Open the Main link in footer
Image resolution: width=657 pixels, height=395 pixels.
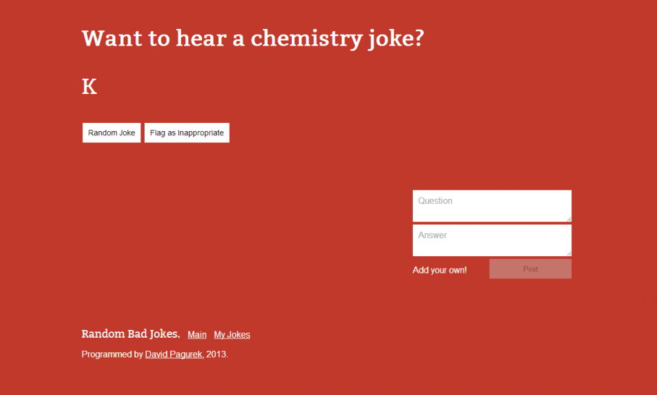[x=197, y=335]
